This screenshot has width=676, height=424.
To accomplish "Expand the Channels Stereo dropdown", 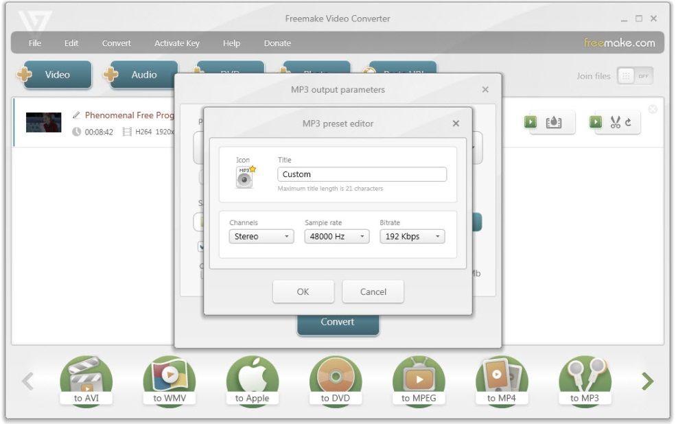I will click(x=261, y=237).
